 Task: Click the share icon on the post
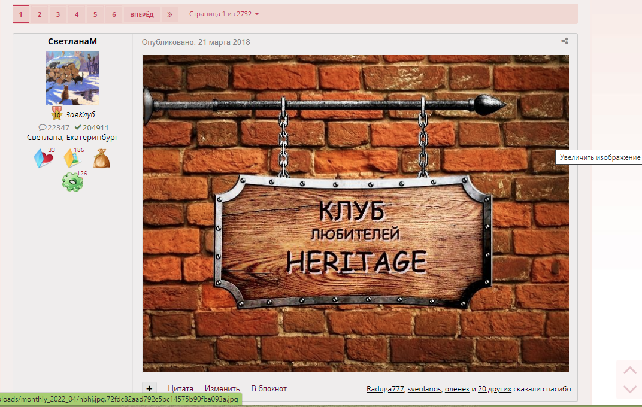[x=564, y=41]
